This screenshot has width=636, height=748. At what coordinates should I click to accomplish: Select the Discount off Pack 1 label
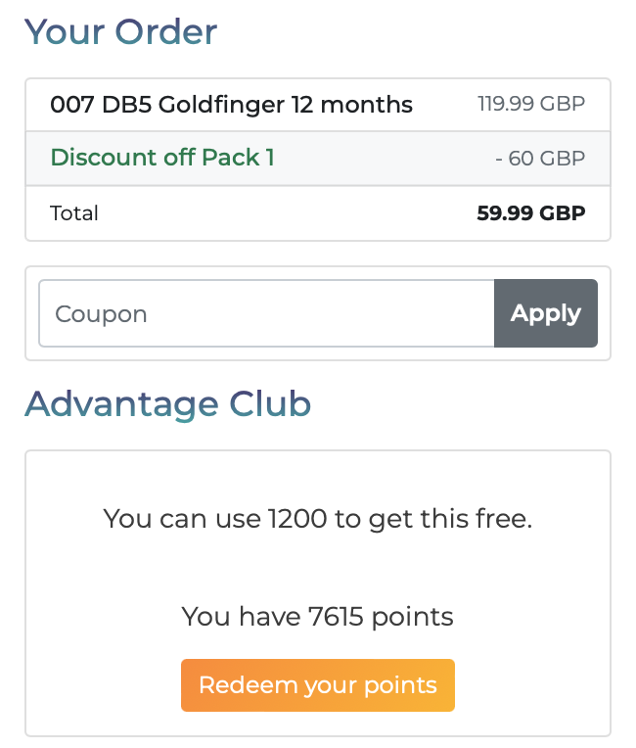(x=162, y=158)
